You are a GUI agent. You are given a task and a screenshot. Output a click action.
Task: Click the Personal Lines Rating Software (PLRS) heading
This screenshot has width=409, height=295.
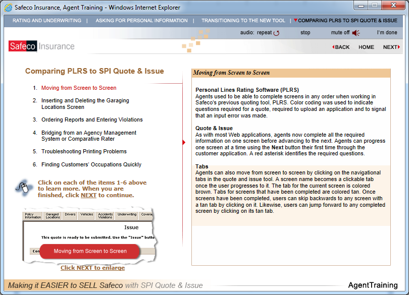(x=247, y=90)
